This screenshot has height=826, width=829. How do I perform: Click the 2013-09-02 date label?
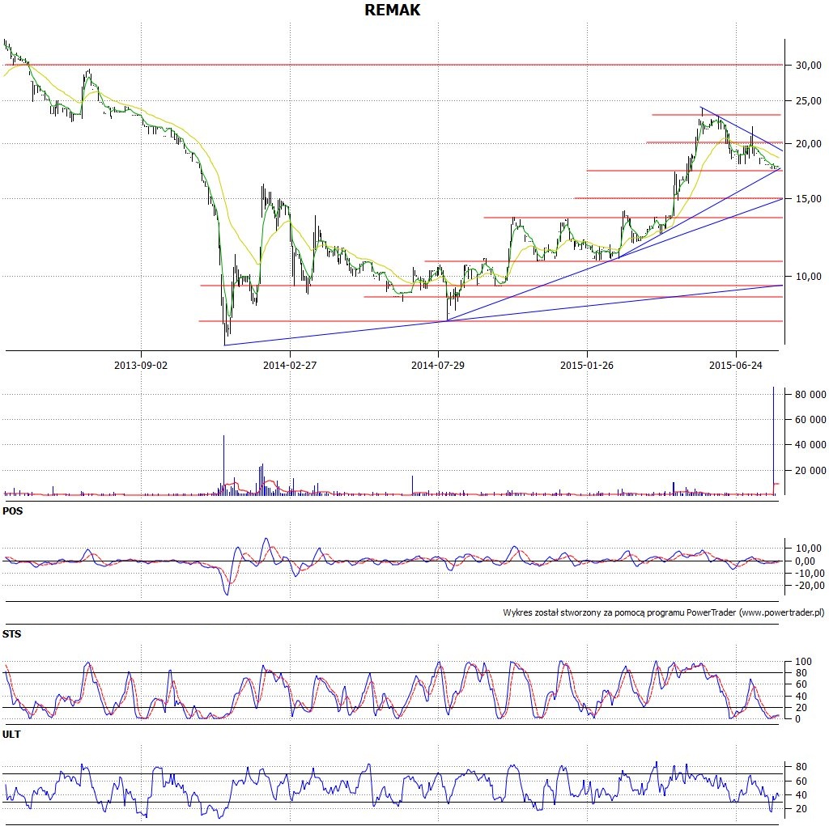pyautogui.click(x=141, y=365)
